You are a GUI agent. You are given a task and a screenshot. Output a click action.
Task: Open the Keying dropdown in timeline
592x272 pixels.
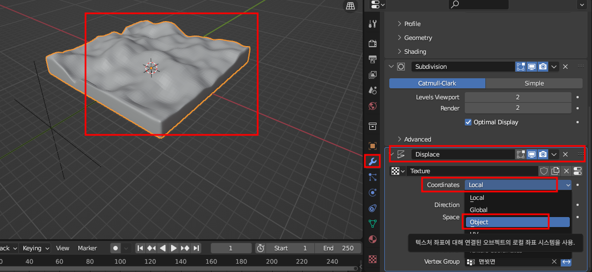36,248
